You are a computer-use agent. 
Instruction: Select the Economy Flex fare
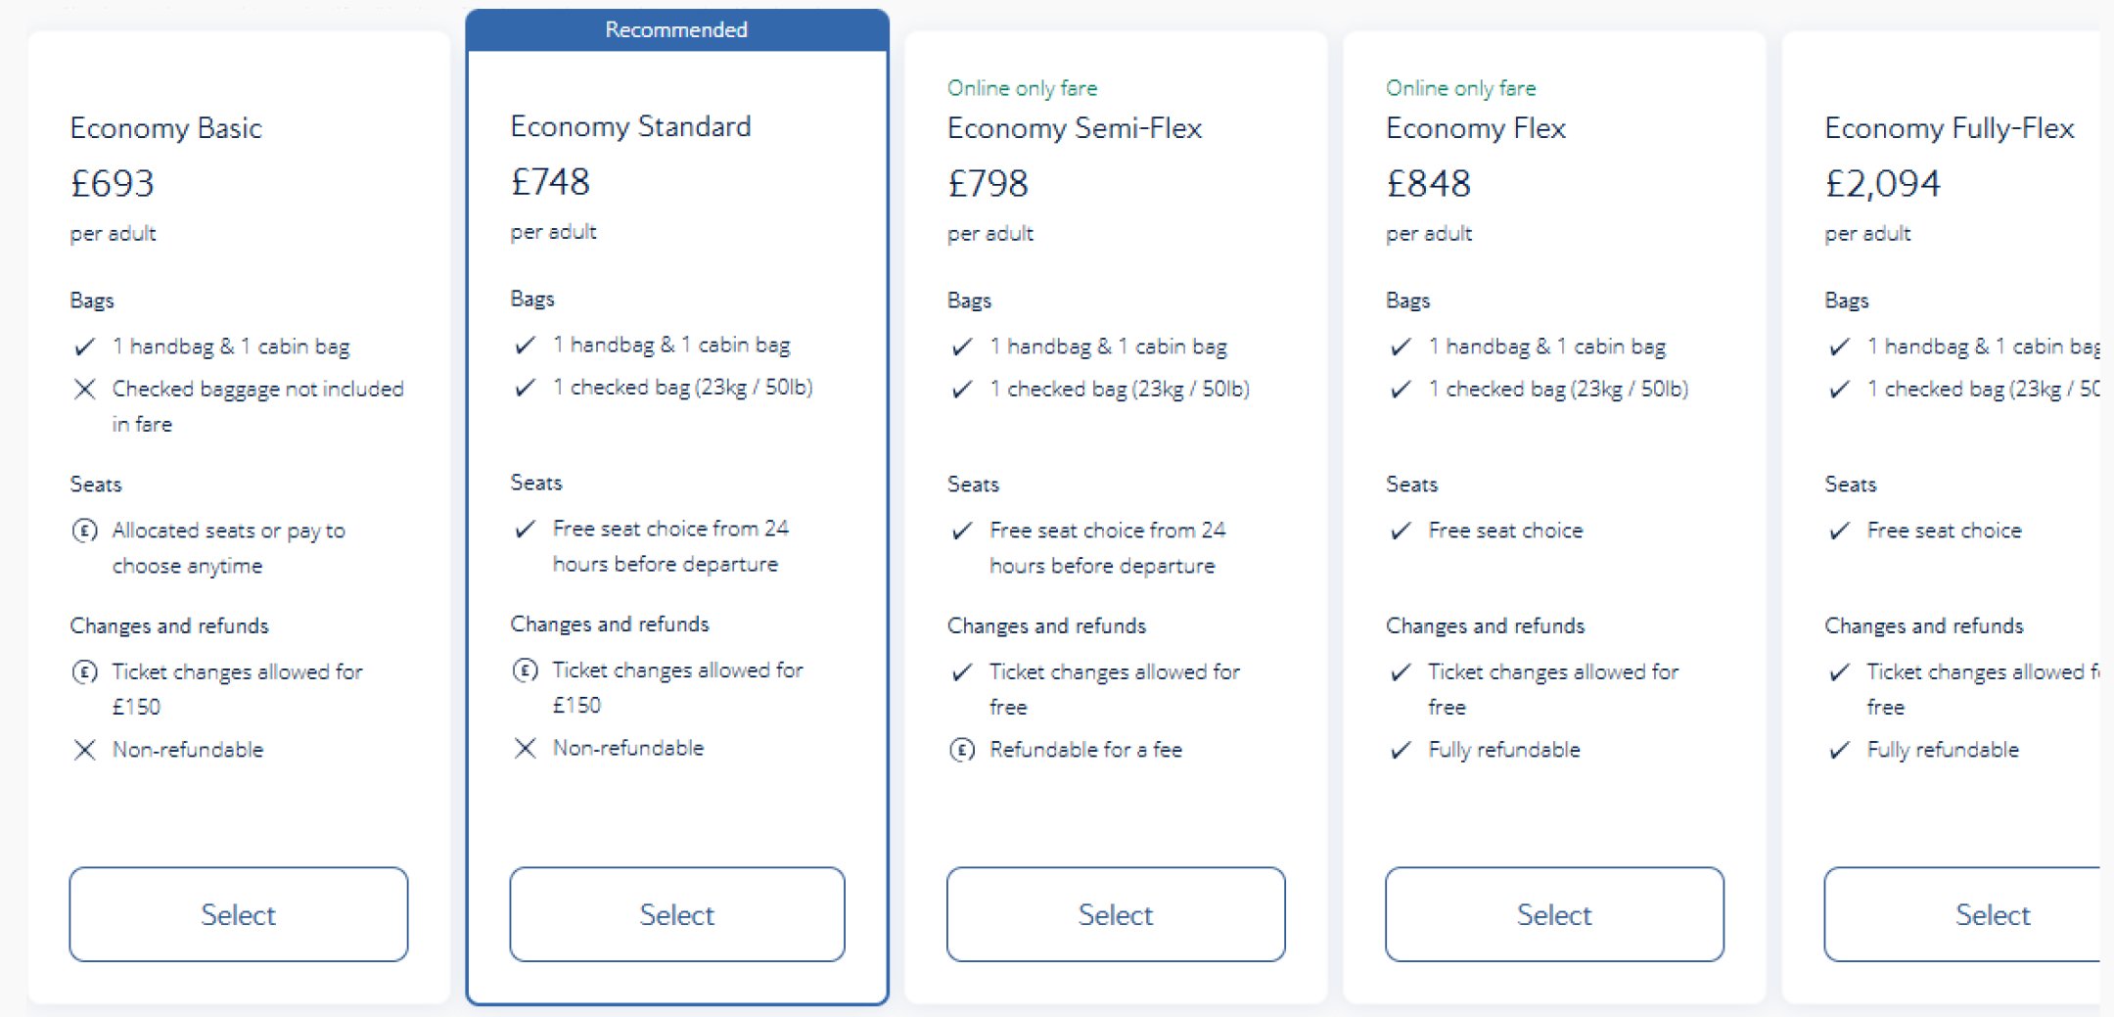(x=1553, y=914)
